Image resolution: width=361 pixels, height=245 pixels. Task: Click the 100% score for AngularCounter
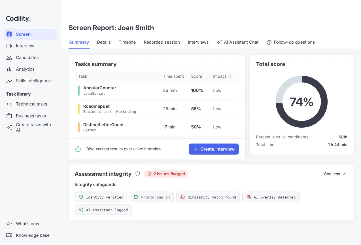click(197, 90)
